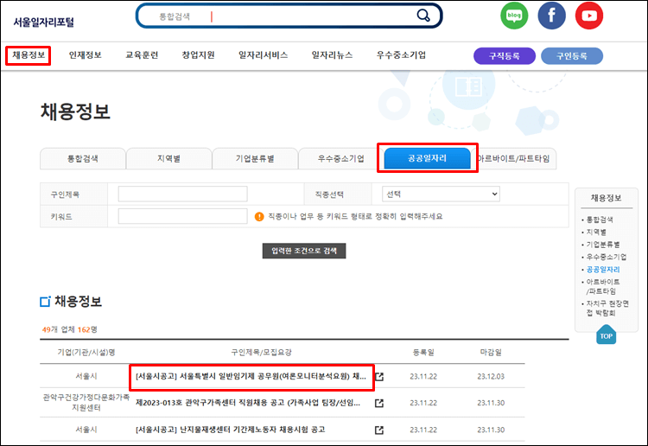Switch to the 지역별 tab
This screenshot has width=648, height=446.
[168, 159]
